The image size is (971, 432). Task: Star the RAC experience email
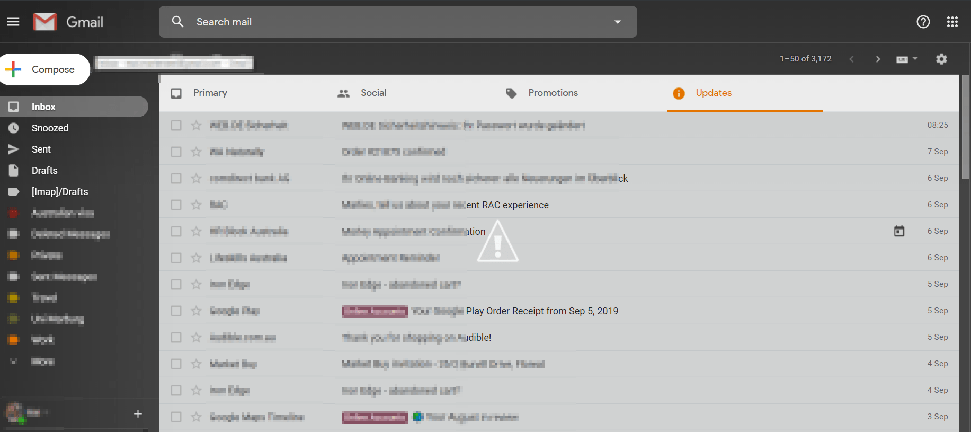click(197, 205)
